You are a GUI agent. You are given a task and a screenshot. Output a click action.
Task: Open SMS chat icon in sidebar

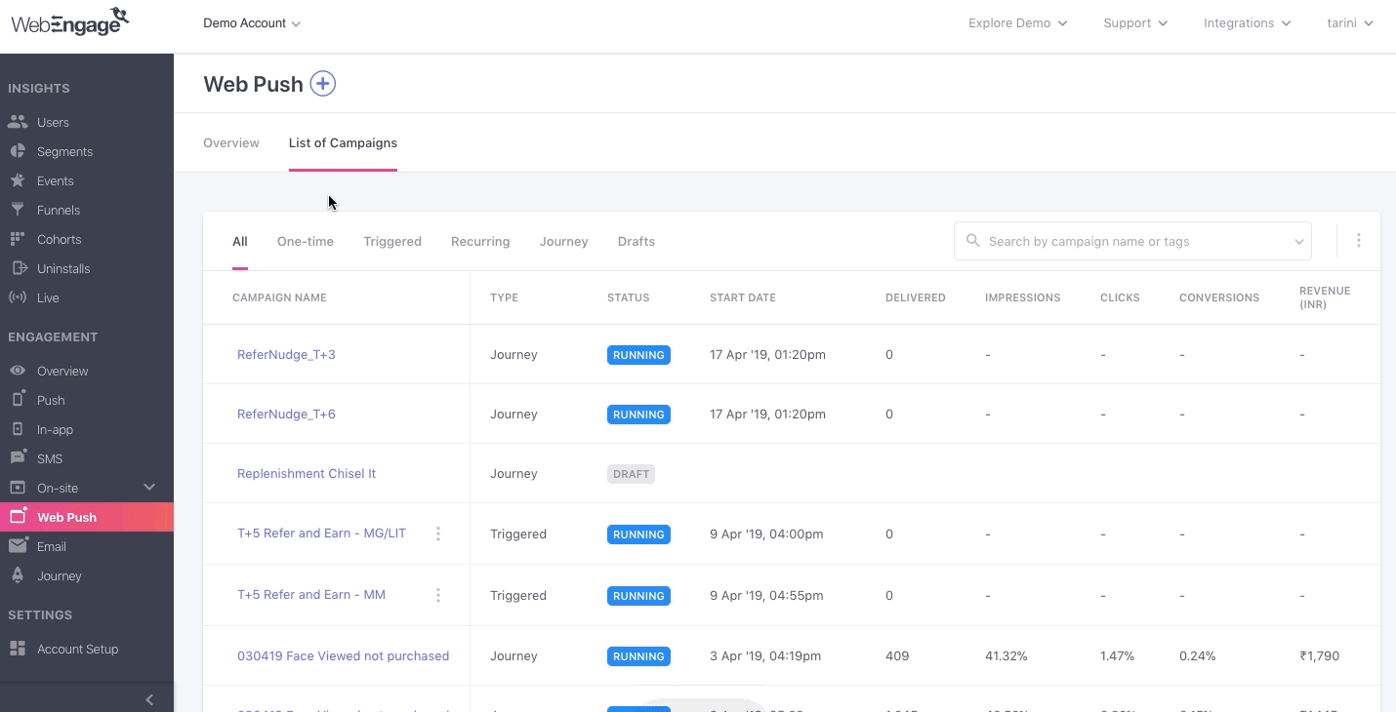coord(18,458)
